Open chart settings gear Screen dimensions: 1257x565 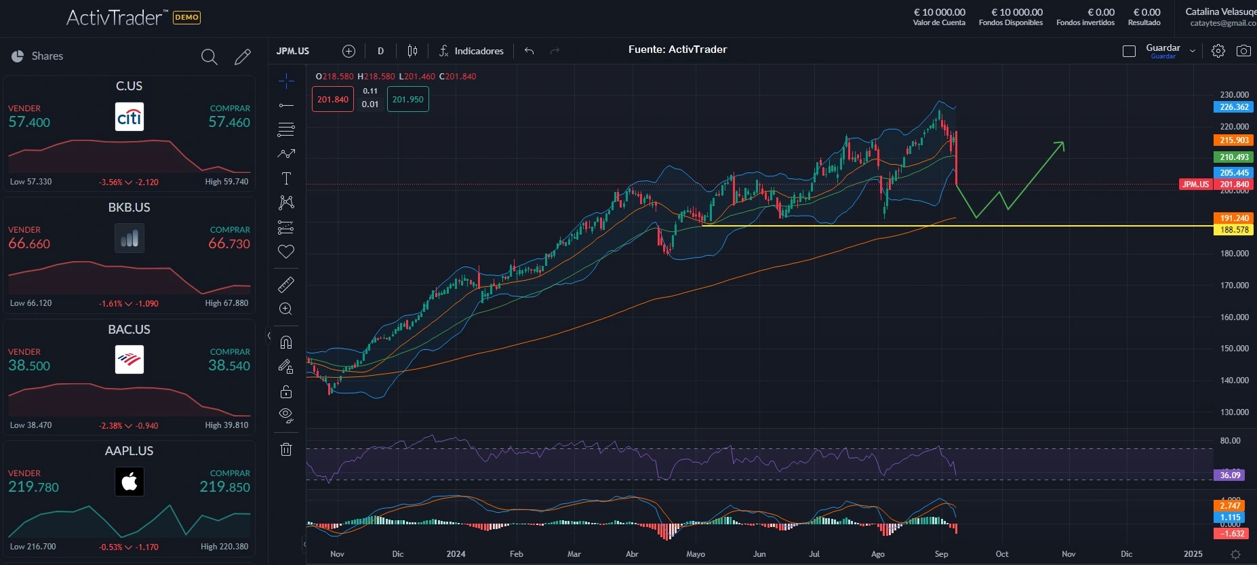(x=1218, y=51)
